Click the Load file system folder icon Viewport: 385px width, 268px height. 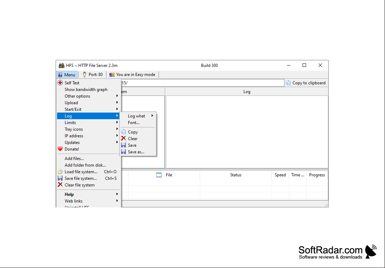click(x=60, y=171)
